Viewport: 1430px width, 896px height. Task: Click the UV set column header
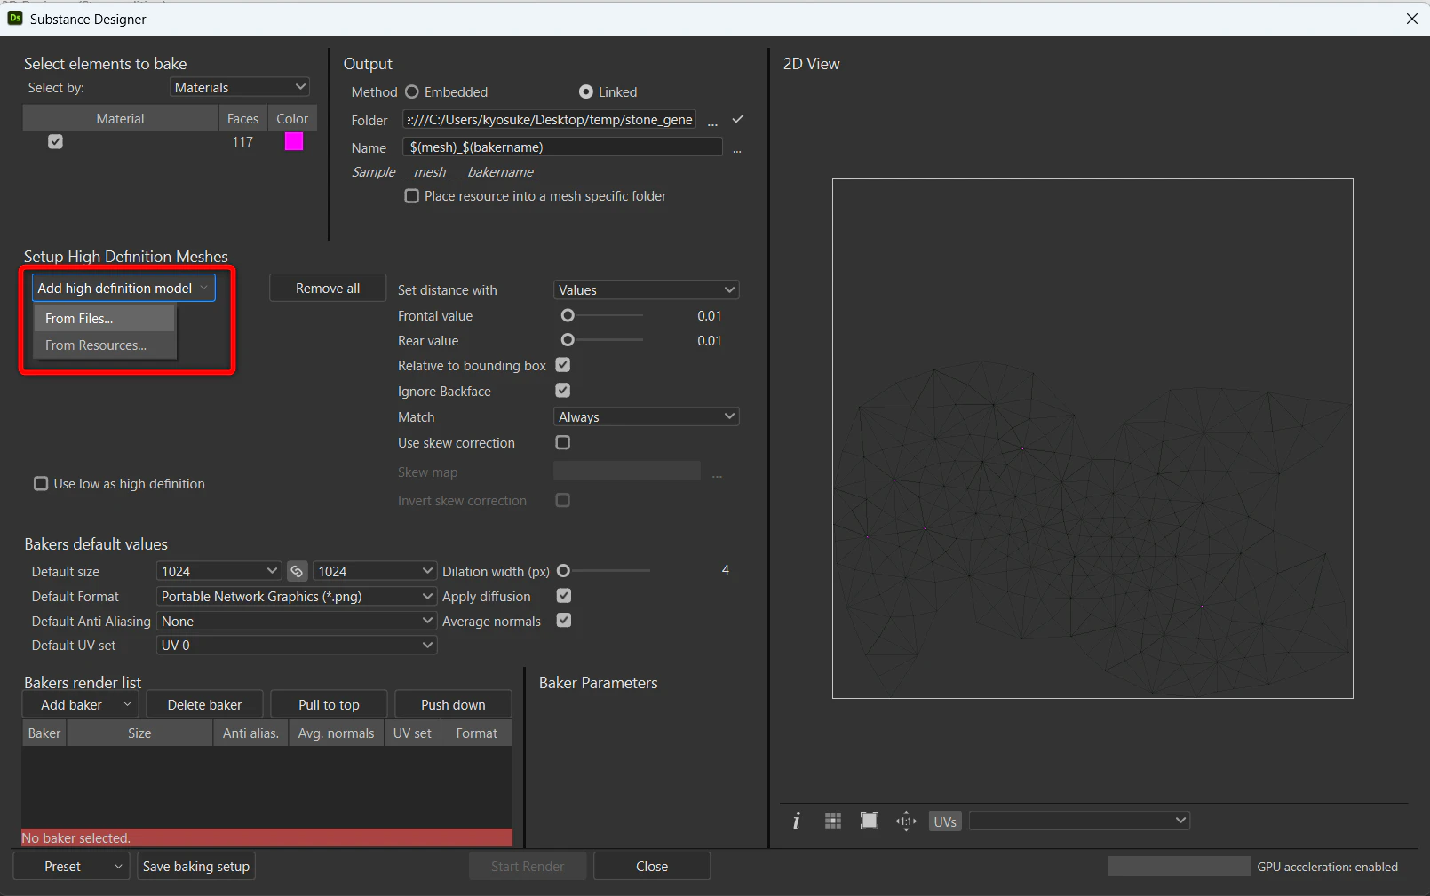412,733
